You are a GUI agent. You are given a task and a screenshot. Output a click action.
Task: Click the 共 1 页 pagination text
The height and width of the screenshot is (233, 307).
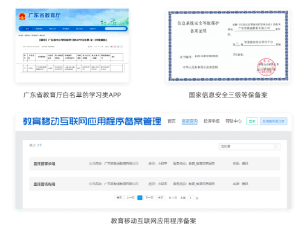click(x=173, y=198)
